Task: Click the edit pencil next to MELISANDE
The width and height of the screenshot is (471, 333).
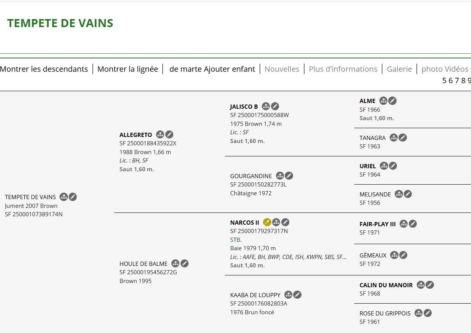Action: tap(408, 194)
